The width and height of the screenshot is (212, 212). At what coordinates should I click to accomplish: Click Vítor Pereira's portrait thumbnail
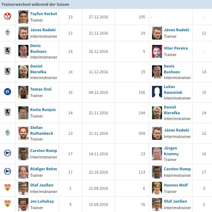[x=157, y=51]
